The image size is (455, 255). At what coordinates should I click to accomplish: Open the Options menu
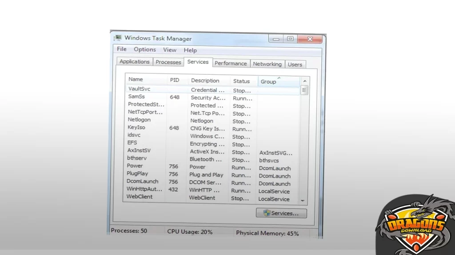(144, 50)
